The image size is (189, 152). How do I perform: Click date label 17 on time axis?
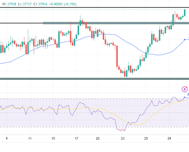pos(76,138)
